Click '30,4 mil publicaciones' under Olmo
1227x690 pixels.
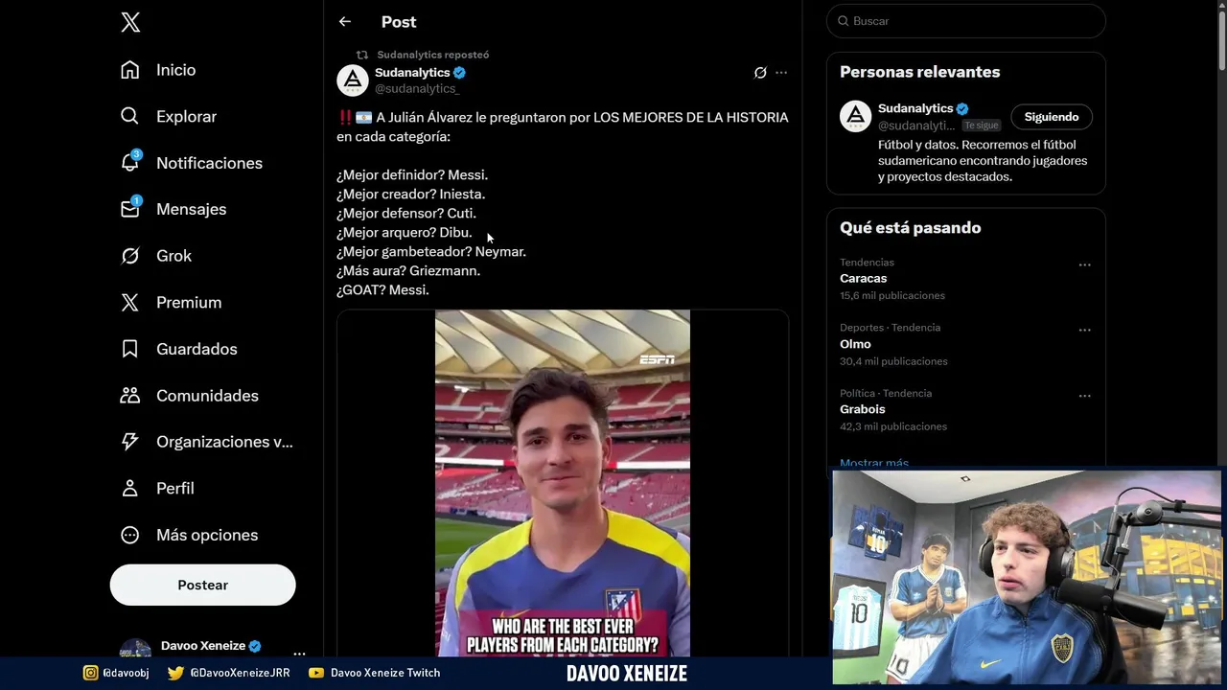pos(893,361)
